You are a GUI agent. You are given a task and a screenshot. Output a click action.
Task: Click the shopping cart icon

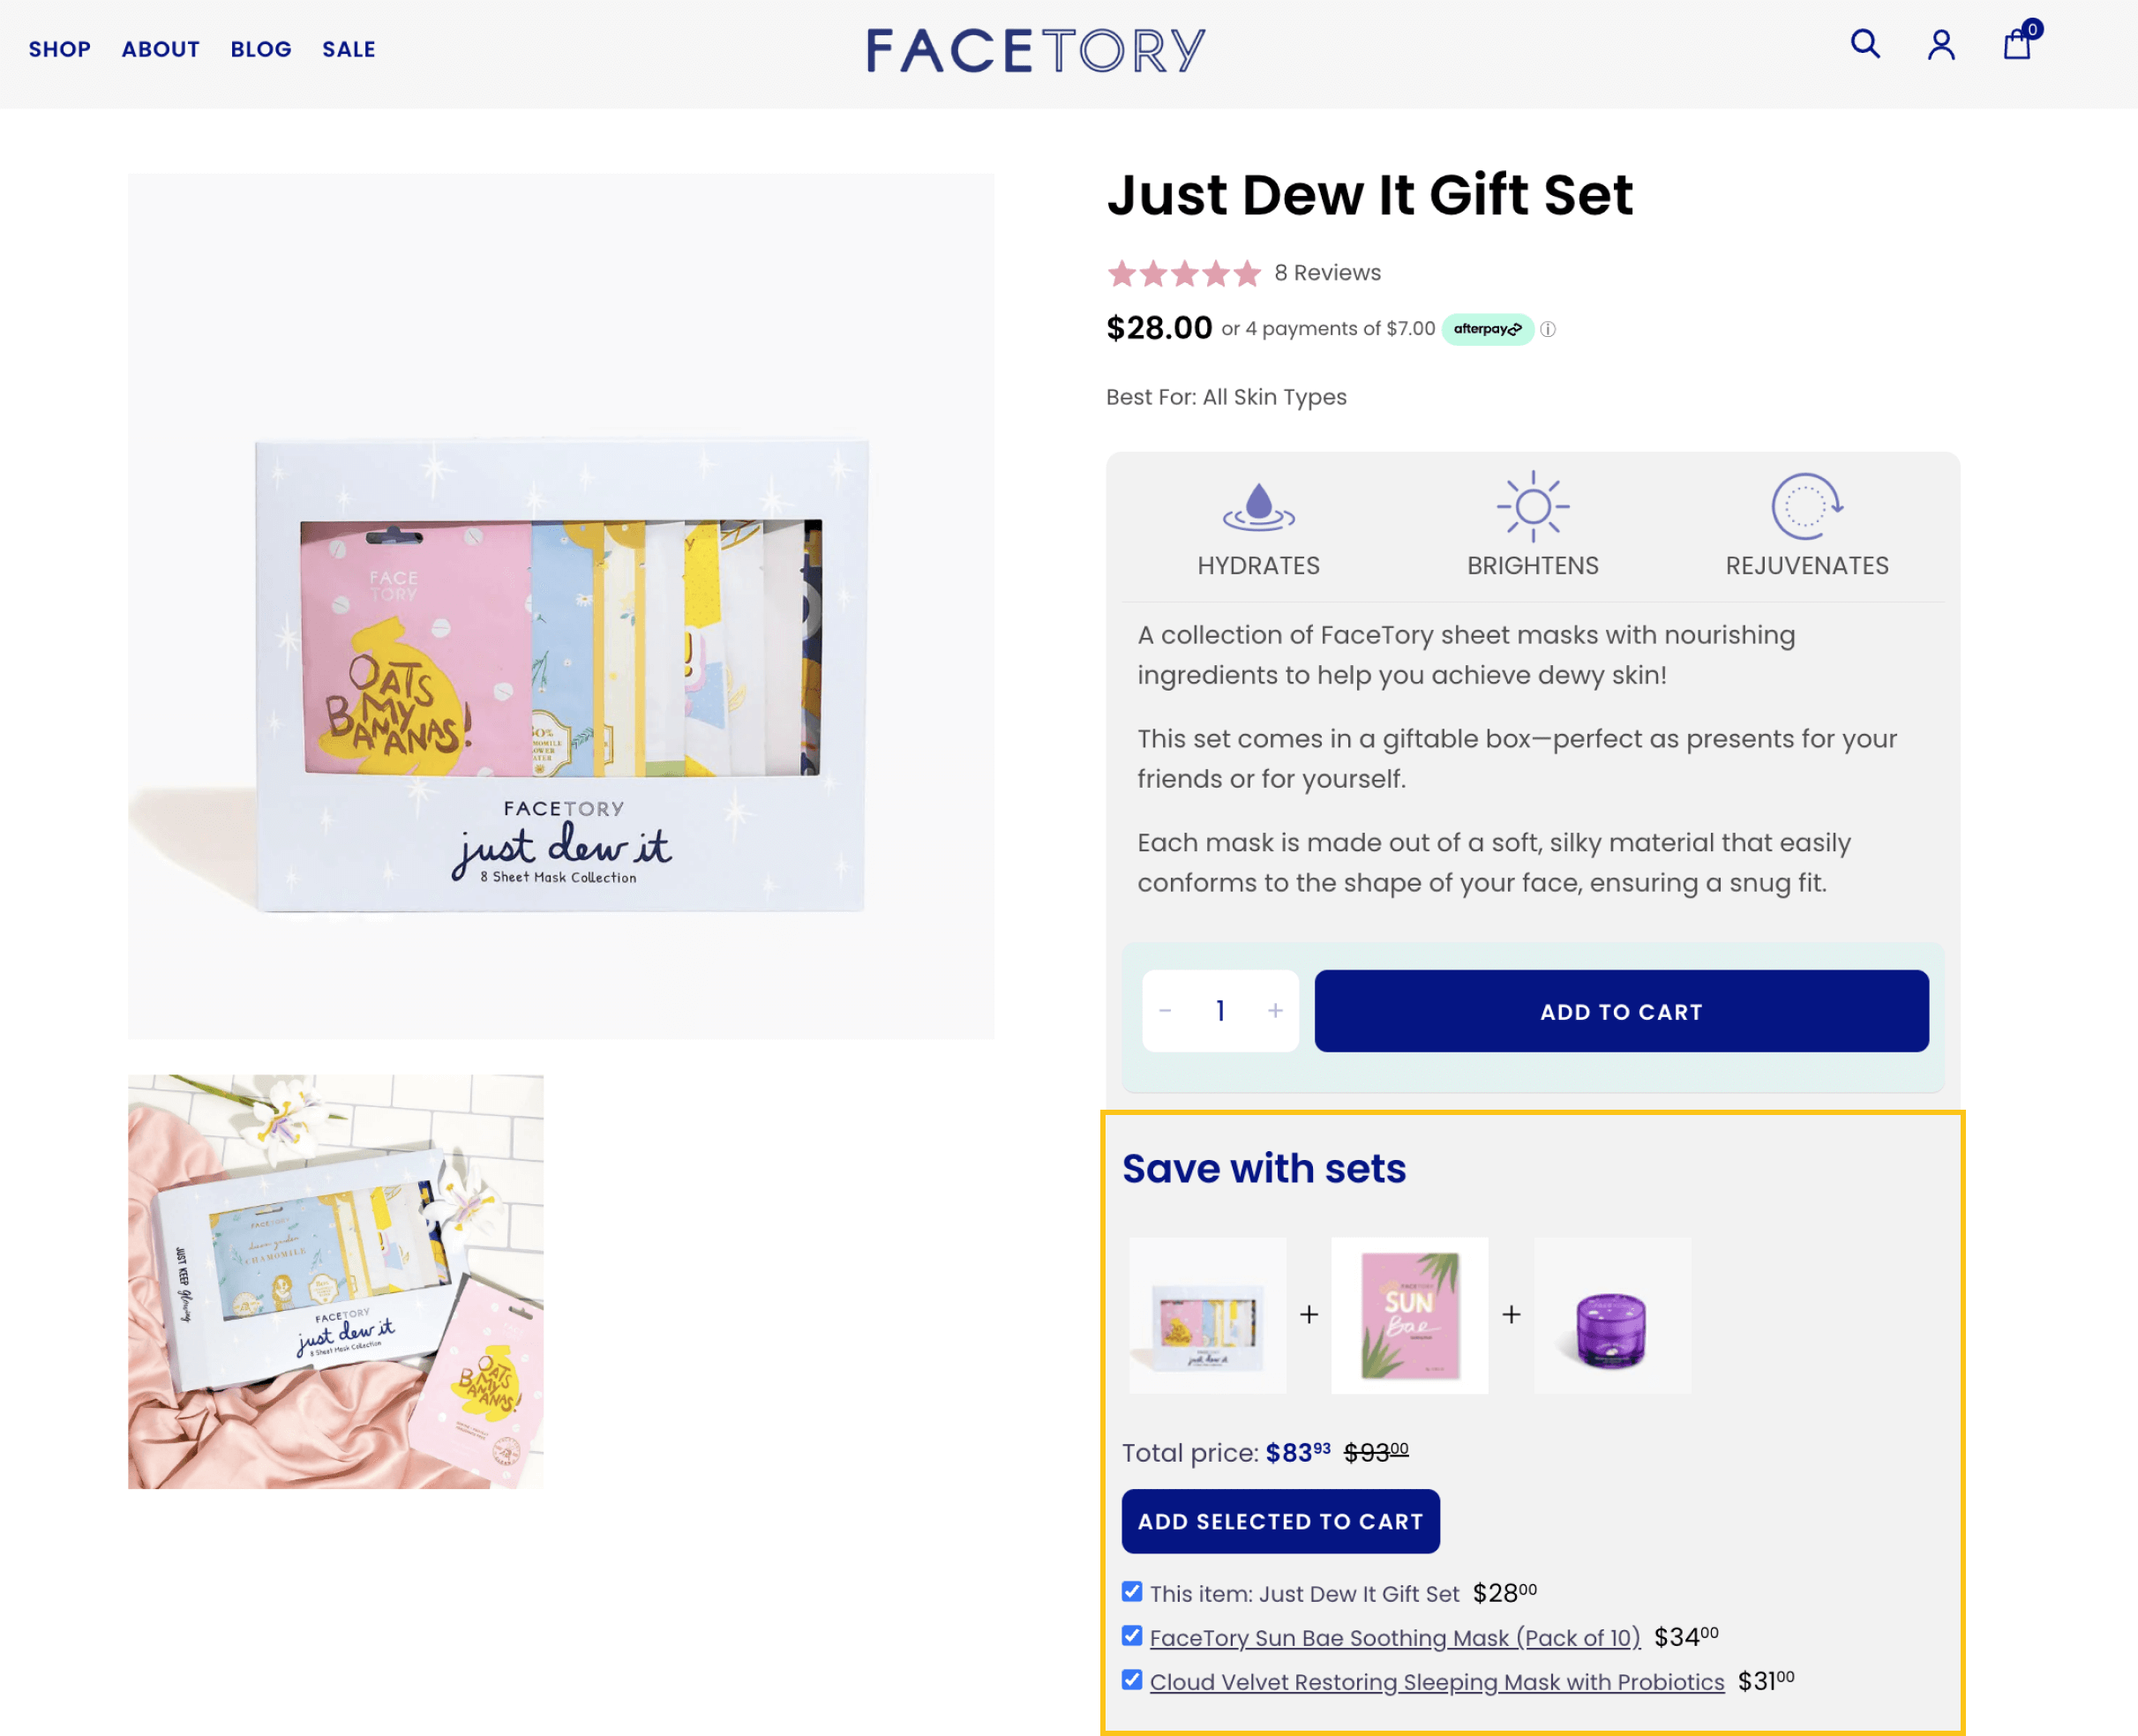tap(2017, 42)
